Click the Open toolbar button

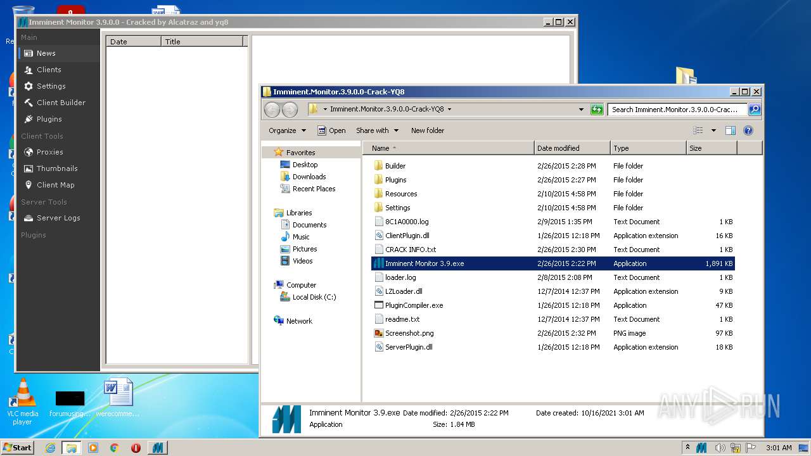[331, 130]
